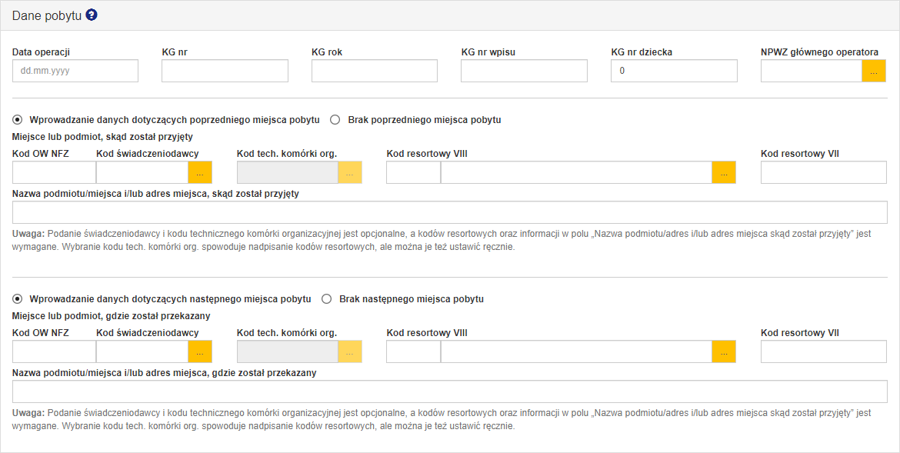The height and width of the screenshot is (453, 900).
Task: Open Kod świadczeniodawcy lookup in previous place section
Action: click(200, 172)
